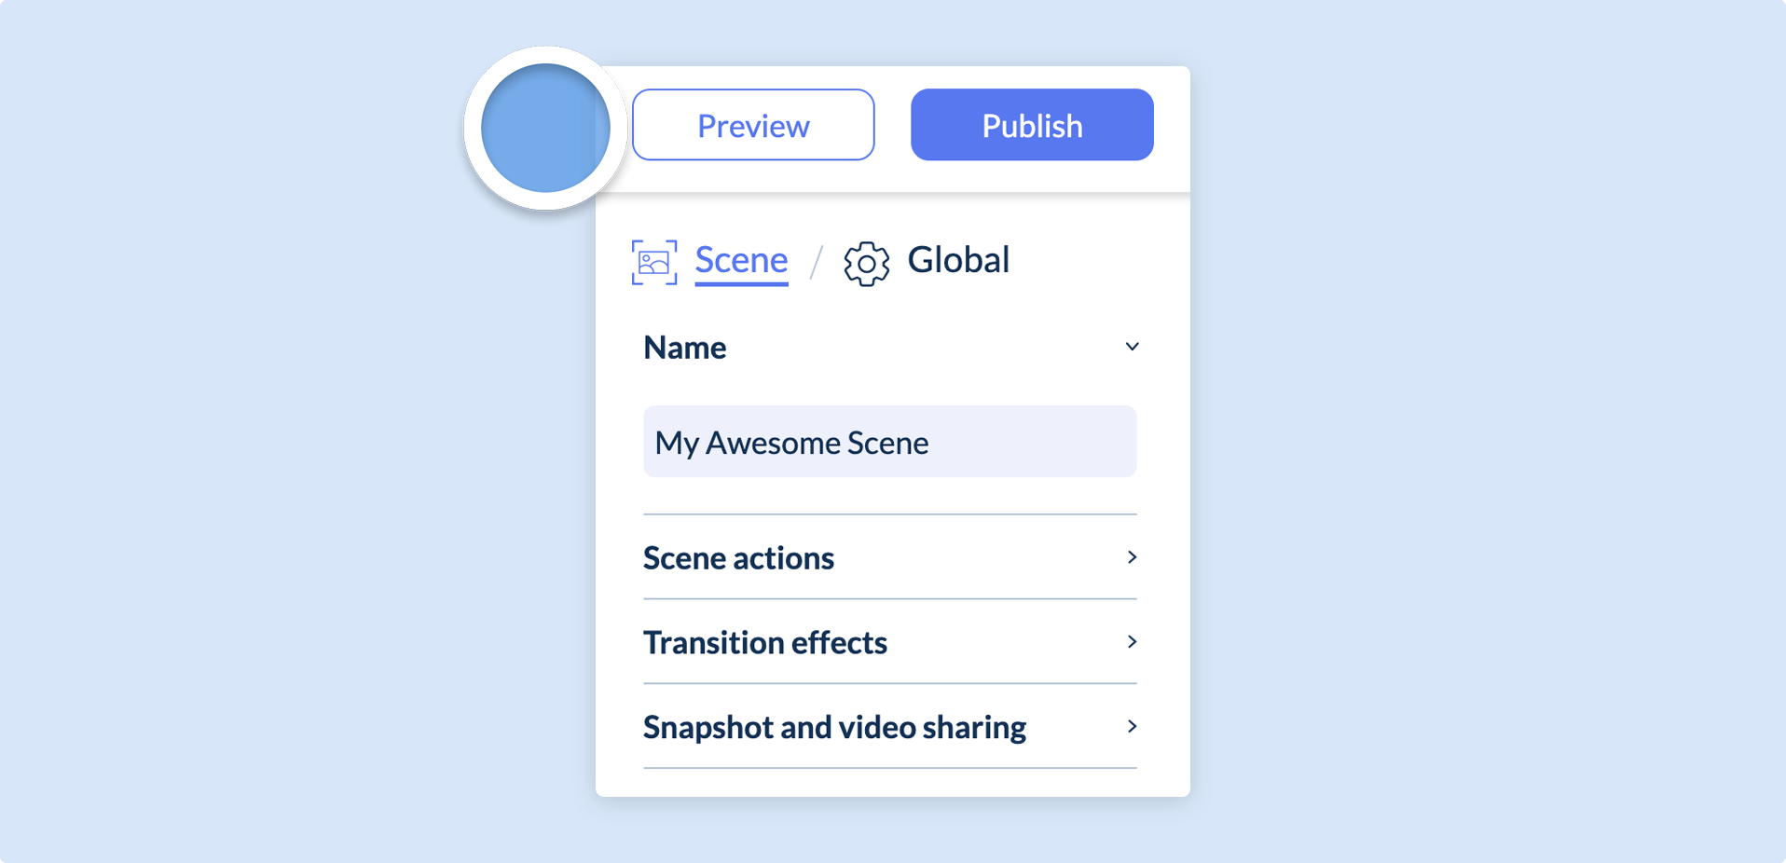The image size is (1786, 863).
Task: Click the blue Publish button
Action: click(x=1032, y=125)
